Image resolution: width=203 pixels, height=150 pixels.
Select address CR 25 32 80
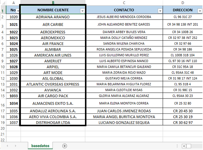[183, 103]
